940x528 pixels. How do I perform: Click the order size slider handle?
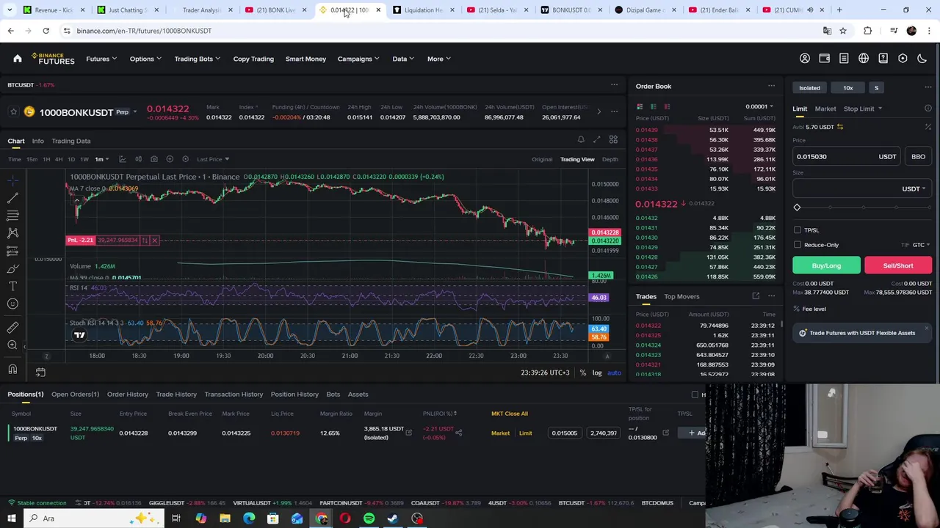coord(797,208)
